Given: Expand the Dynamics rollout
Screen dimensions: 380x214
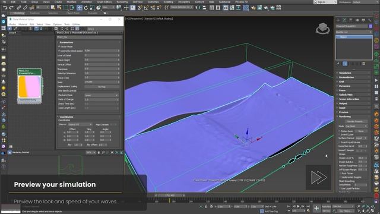Looking at the screenshot, I should click(x=353, y=86).
